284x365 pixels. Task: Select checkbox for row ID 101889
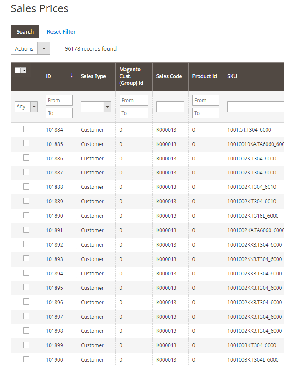(26, 201)
